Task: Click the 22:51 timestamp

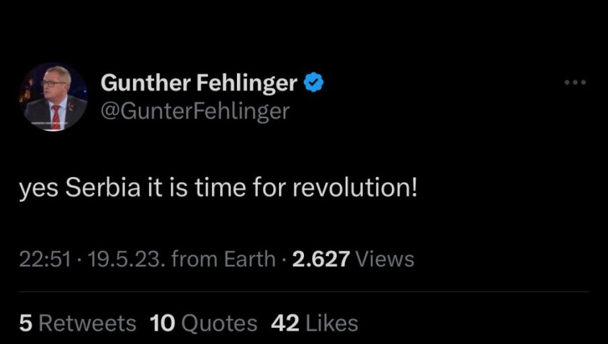Action: click(44, 259)
